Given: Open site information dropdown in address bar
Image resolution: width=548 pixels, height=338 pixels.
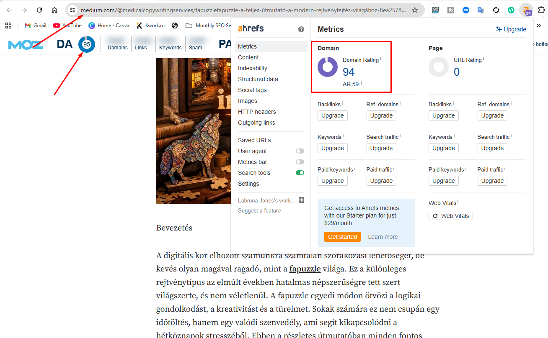Looking at the screenshot, I should [72, 10].
